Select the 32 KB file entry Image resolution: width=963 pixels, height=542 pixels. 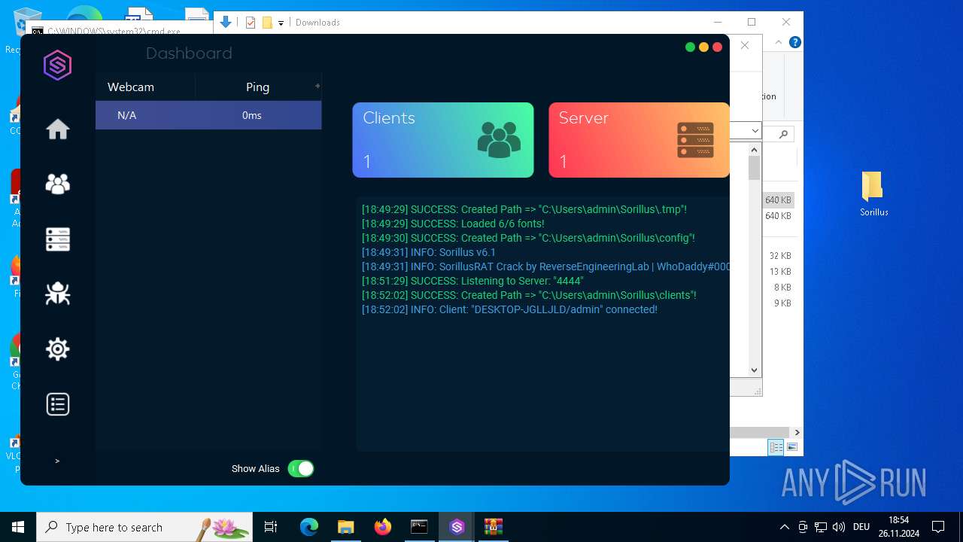pos(779,256)
